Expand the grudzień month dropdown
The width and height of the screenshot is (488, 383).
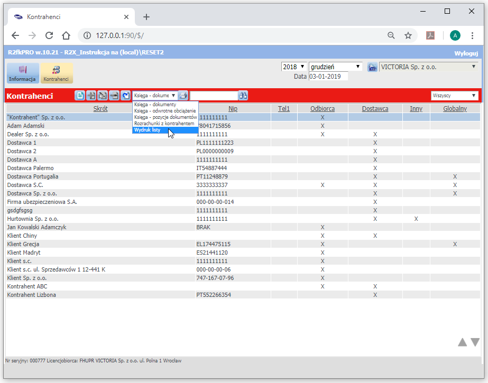tap(335, 67)
